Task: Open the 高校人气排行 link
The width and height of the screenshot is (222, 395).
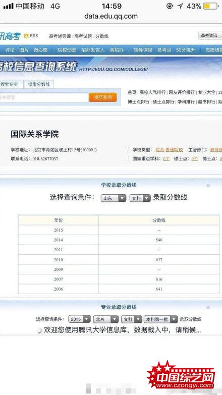Action: (x=152, y=92)
